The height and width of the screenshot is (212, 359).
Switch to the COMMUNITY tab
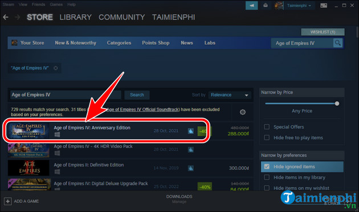122,18
